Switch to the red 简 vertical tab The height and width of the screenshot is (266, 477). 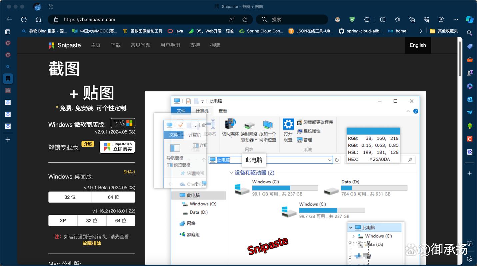click(x=8, y=90)
